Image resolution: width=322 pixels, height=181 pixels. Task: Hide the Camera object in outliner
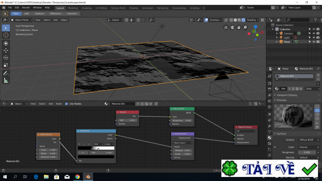314,33
